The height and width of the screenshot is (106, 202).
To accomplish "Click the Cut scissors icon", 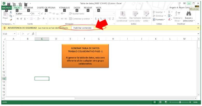I will point(11,12).
